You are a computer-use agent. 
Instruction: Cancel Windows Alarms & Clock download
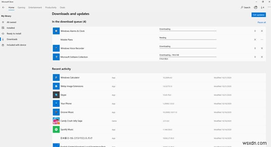[262, 31]
